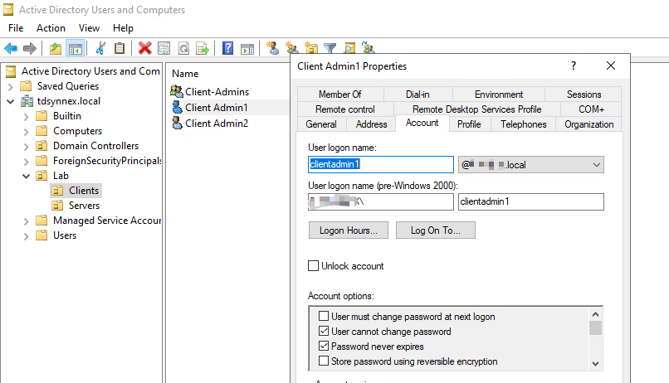Click the Filter funnel icon
The height and width of the screenshot is (383, 669).
[x=330, y=48]
